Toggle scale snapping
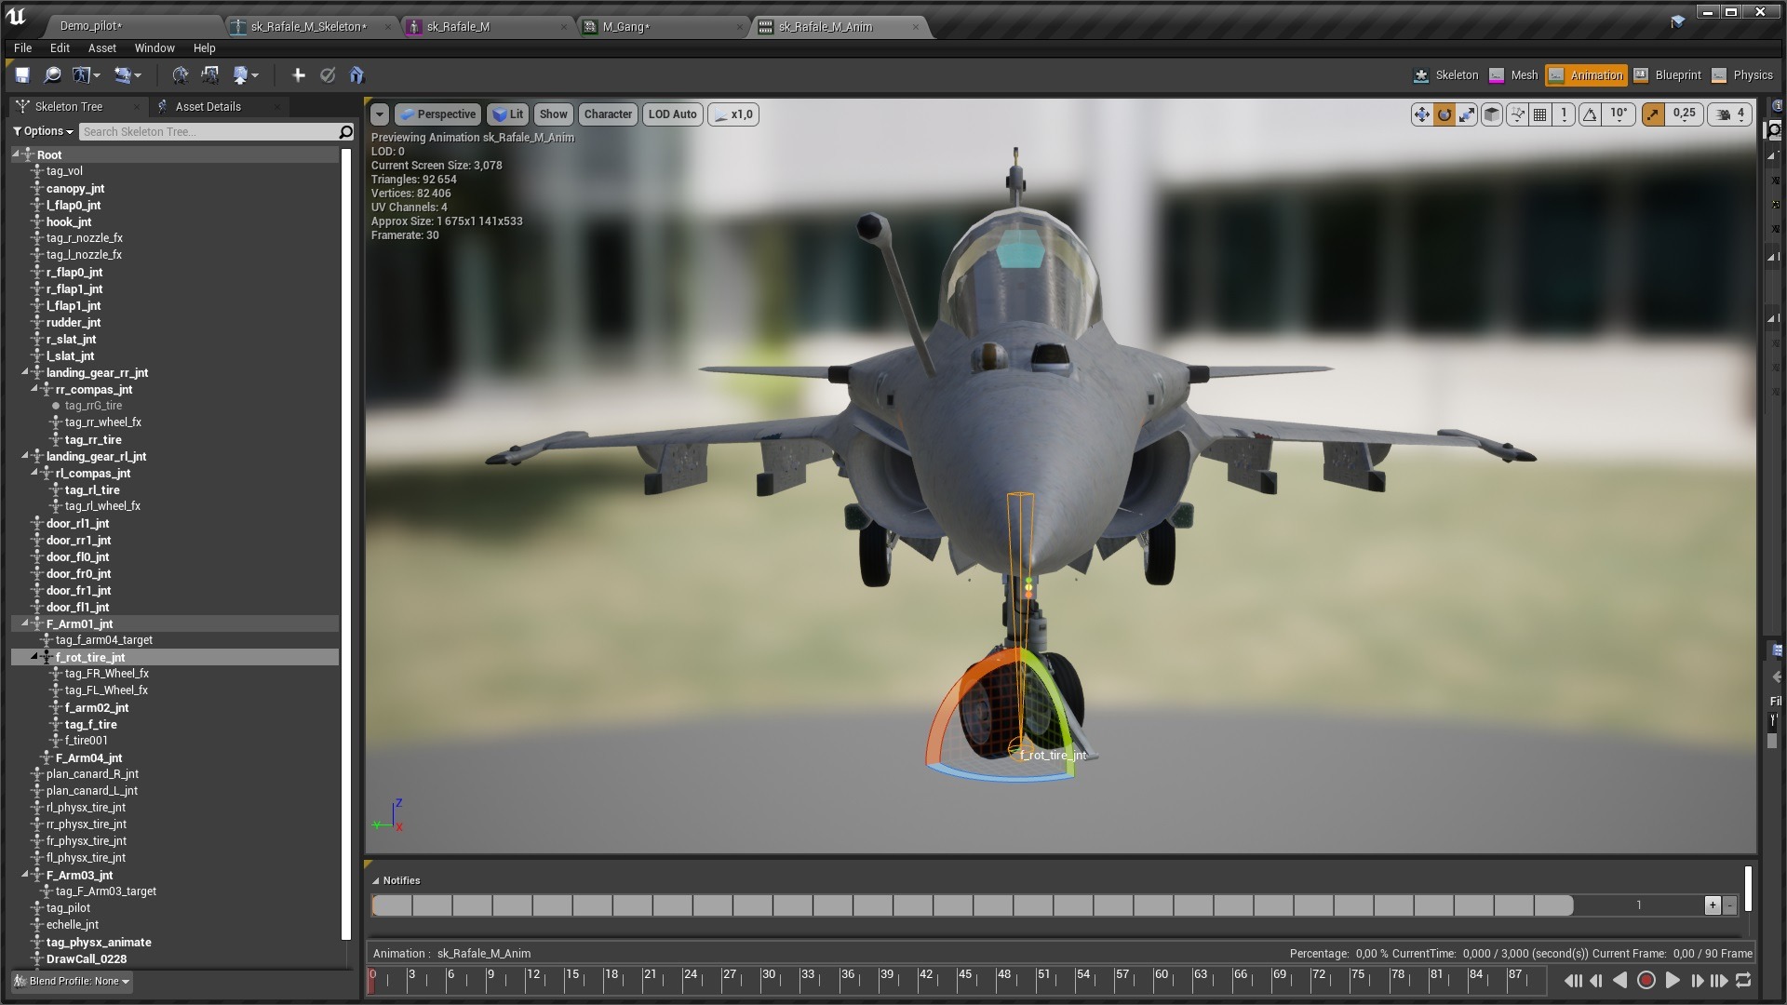 point(1653,114)
